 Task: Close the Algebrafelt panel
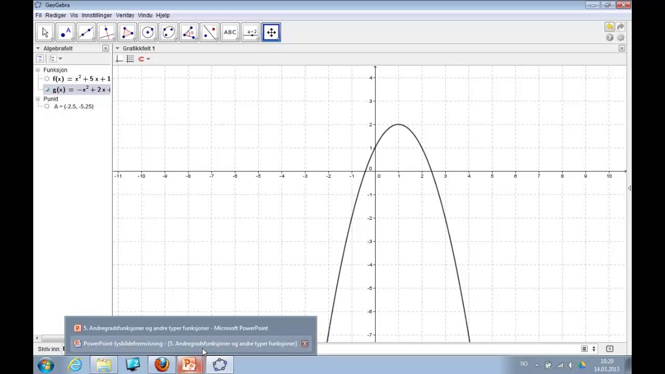105,48
